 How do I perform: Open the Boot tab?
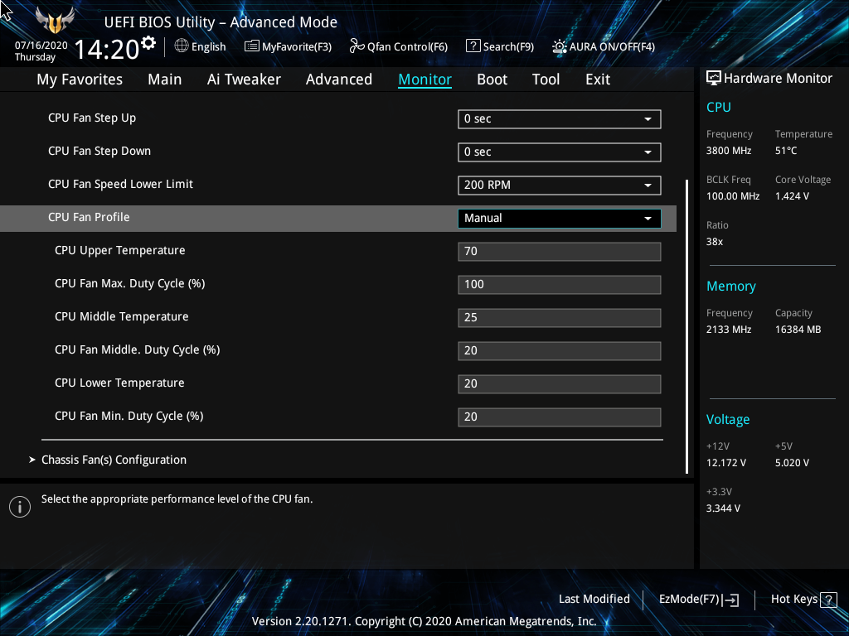(492, 79)
